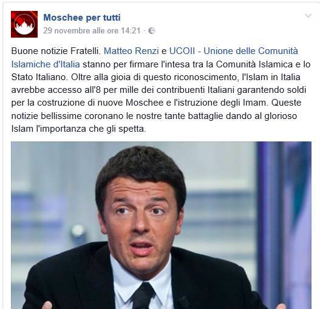This screenshot has width=320, height=309.
Task: Follow the UCOII tagged page link
Action: (x=182, y=51)
